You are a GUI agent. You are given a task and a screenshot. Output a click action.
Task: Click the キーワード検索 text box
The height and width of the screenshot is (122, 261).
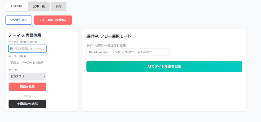pos(27,62)
